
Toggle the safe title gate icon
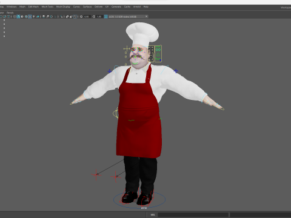[x=8, y=16]
